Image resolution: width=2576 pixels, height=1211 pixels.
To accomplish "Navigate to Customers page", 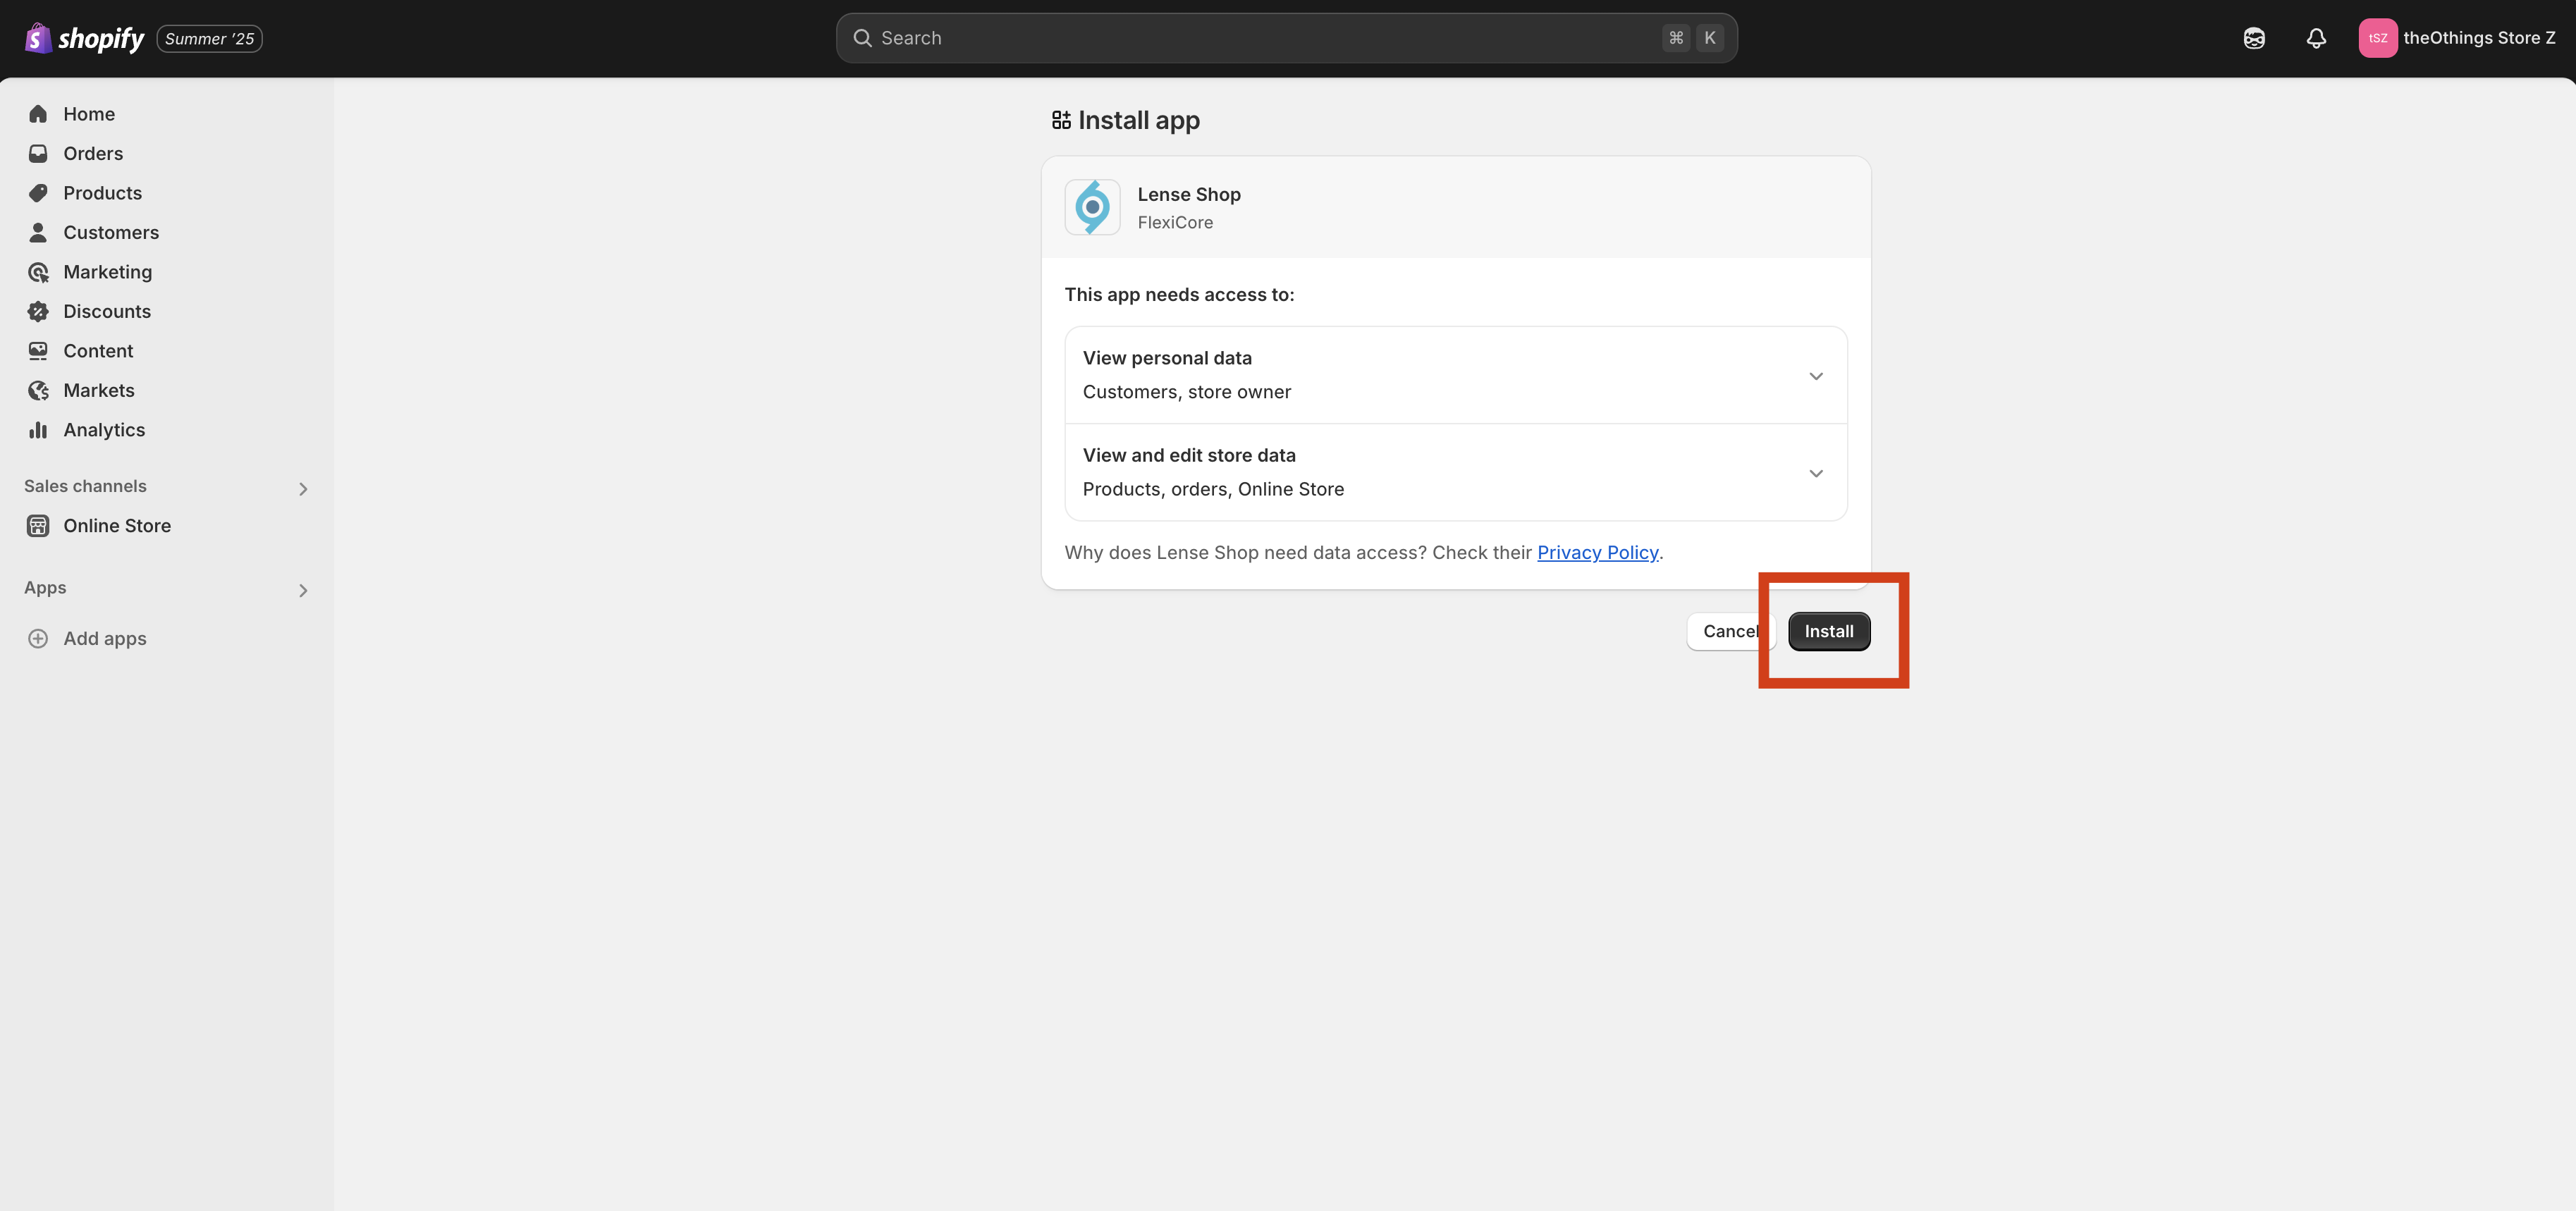I will pos(110,232).
